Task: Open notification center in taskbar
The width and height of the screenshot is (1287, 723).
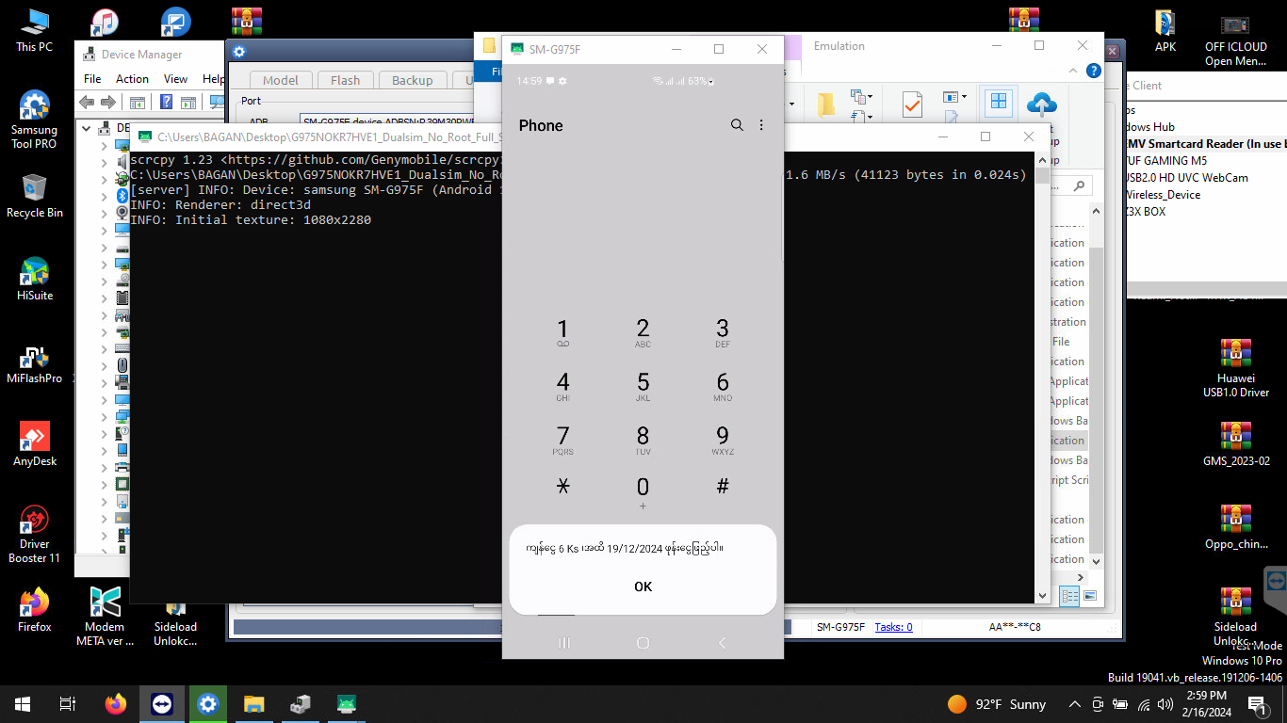Action: tap(1257, 703)
